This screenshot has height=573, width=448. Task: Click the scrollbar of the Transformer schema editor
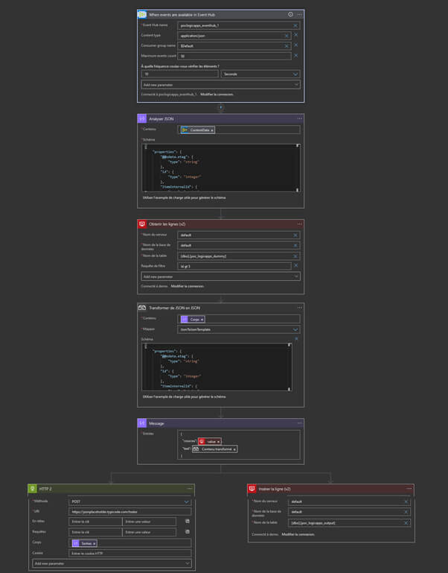[289, 367]
